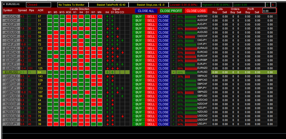Click the Basket TakeProfit =$ 40 box

tap(109, 5)
